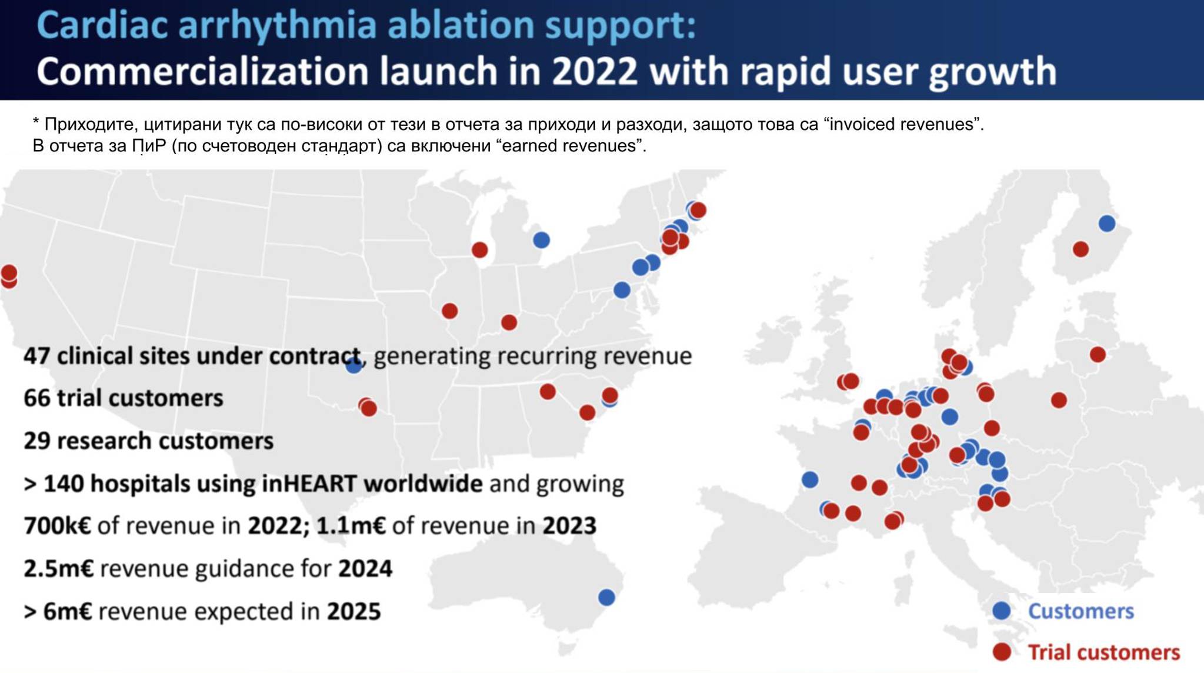Click '> 140 hospitals using inHEART worldwide' line
Image resolution: width=1204 pixels, height=673 pixels.
323,484
